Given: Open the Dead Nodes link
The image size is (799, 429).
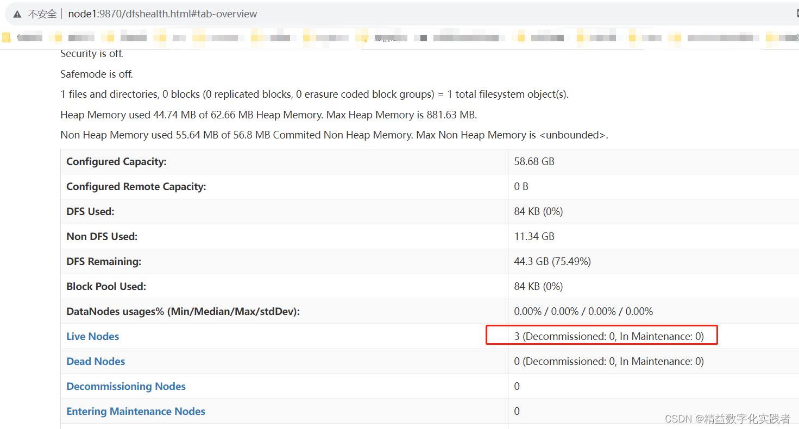Looking at the screenshot, I should 96,361.
